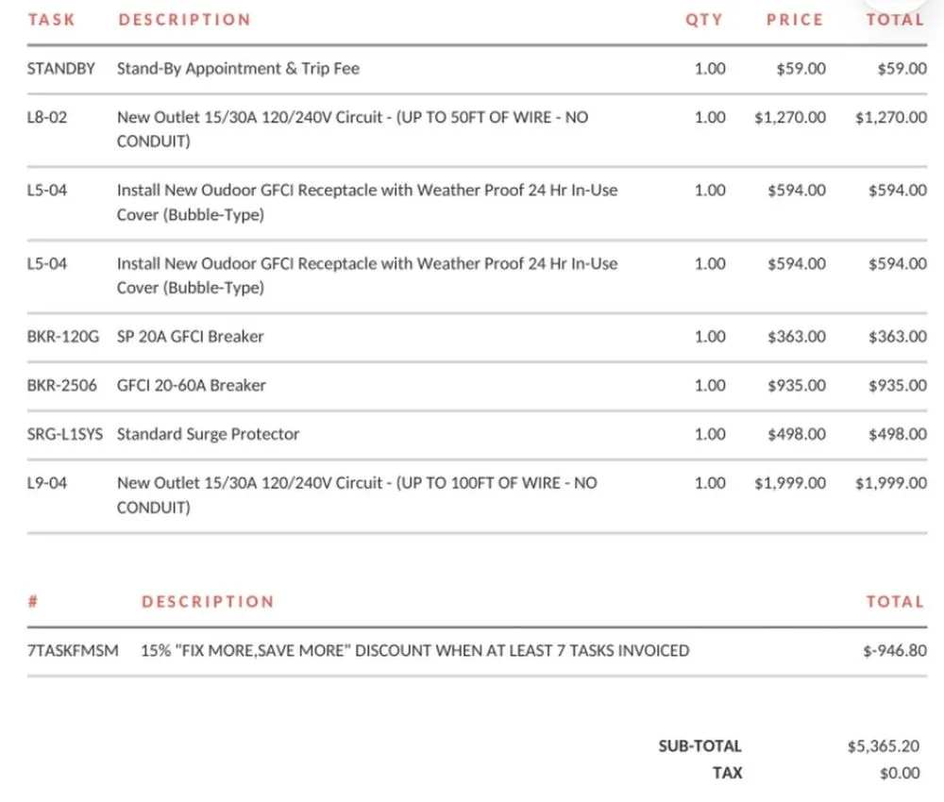Viewport: 944px width, 802px height.
Task: Click the $5,365.20 sub-total amount
Action: (884, 746)
